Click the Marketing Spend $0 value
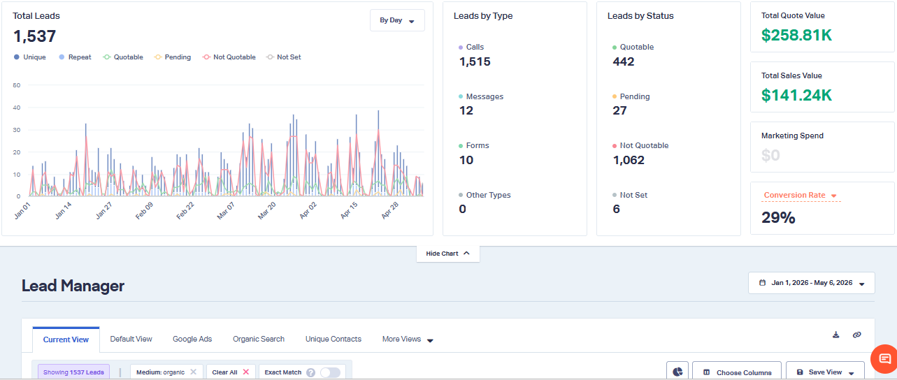Screen dimensions: 897x380 (770, 155)
